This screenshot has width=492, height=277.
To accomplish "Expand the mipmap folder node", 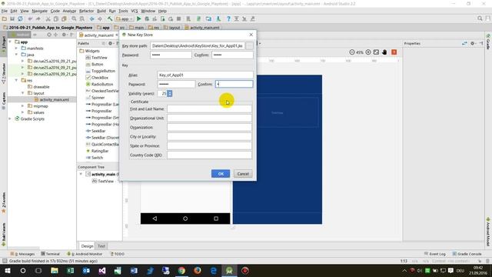I will [x=22, y=106].
